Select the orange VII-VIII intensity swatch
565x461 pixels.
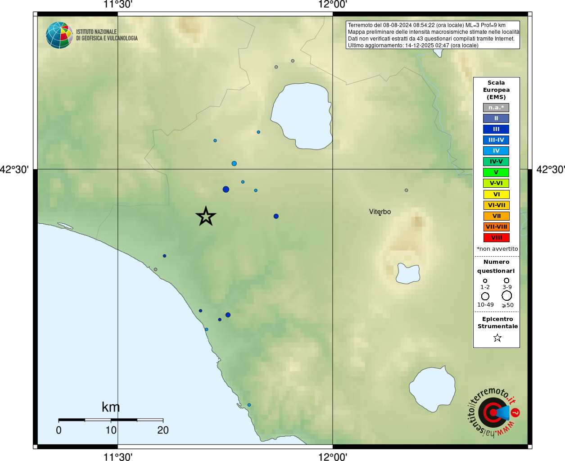coord(496,227)
